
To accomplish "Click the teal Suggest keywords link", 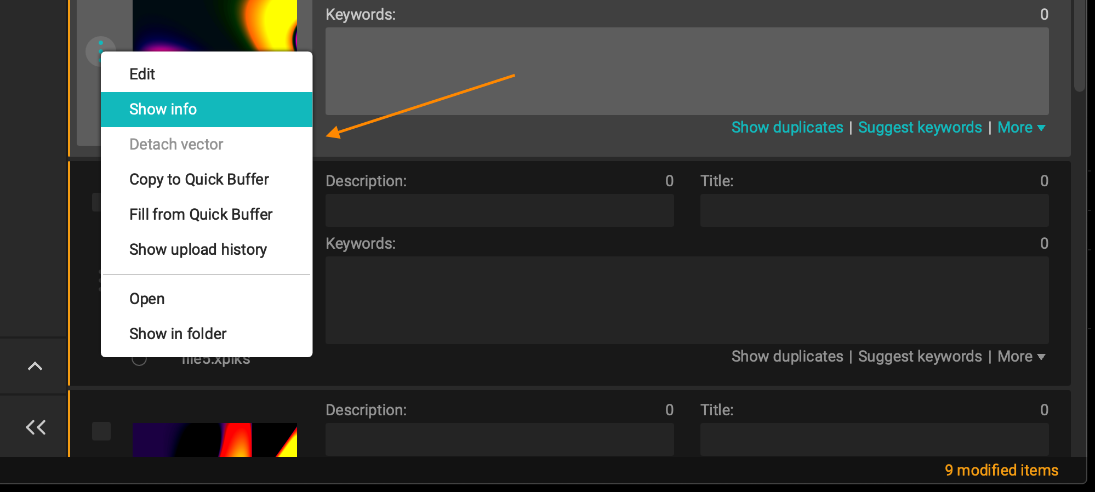I will (x=920, y=128).
